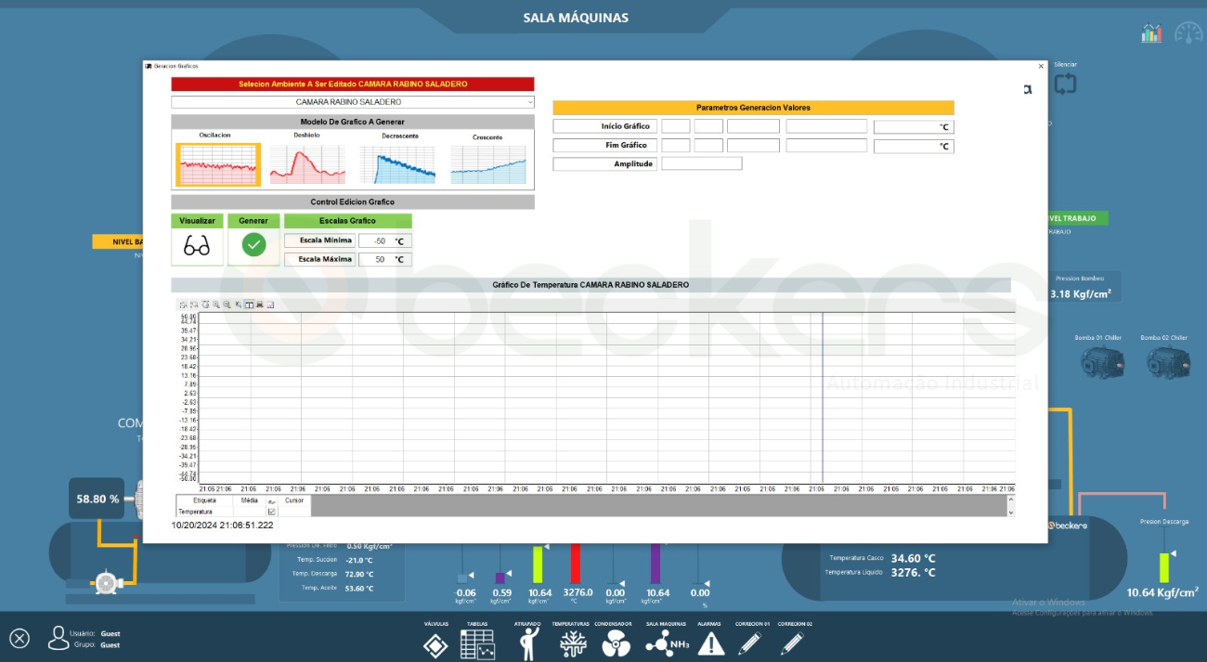Screen dimensions: 1207x662
Task: Click the 58.80 % level value box
Action: [97, 499]
